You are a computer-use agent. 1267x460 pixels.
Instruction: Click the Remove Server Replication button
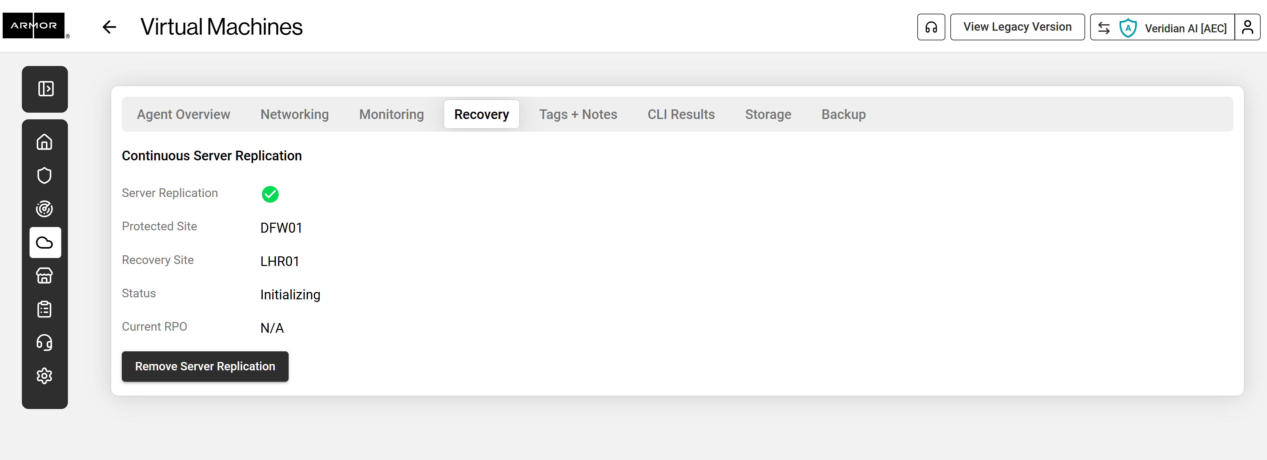tap(205, 367)
